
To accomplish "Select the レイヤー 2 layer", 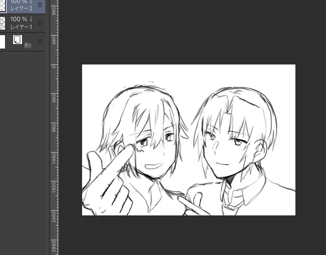I will click(x=23, y=7).
